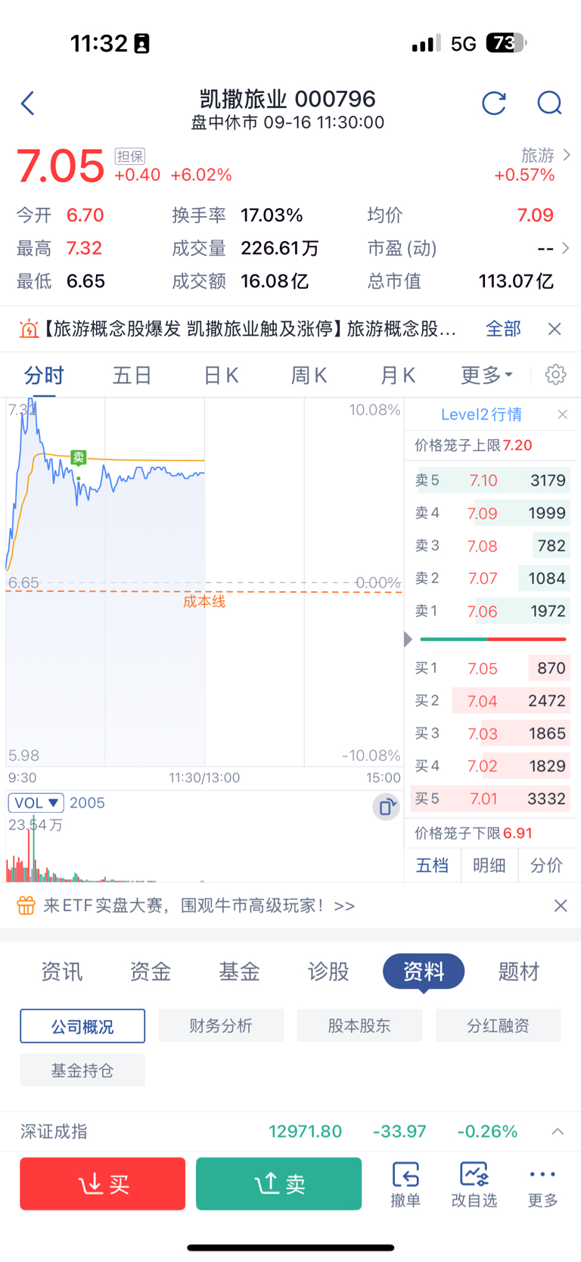Open the 撤单 cancel order icon
581x1262 pixels.
click(405, 1183)
